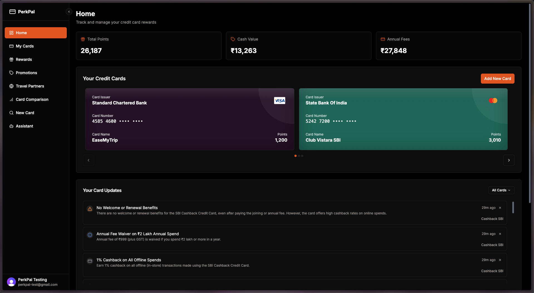The width and height of the screenshot is (534, 293).
Task: Dismiss the Annual Fee Waiver update
Action: point(500,234)
